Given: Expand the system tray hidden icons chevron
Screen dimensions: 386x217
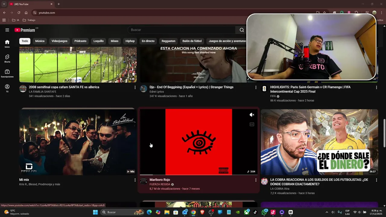Looking at the screenshot, I should [x=327, y=212].
